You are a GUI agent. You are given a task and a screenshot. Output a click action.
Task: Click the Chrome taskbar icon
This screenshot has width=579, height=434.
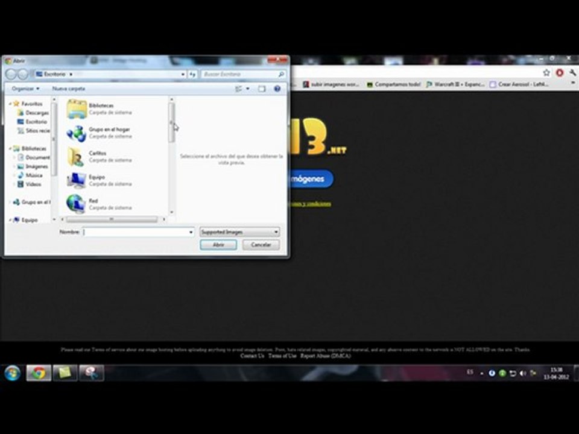pos(39,373)
